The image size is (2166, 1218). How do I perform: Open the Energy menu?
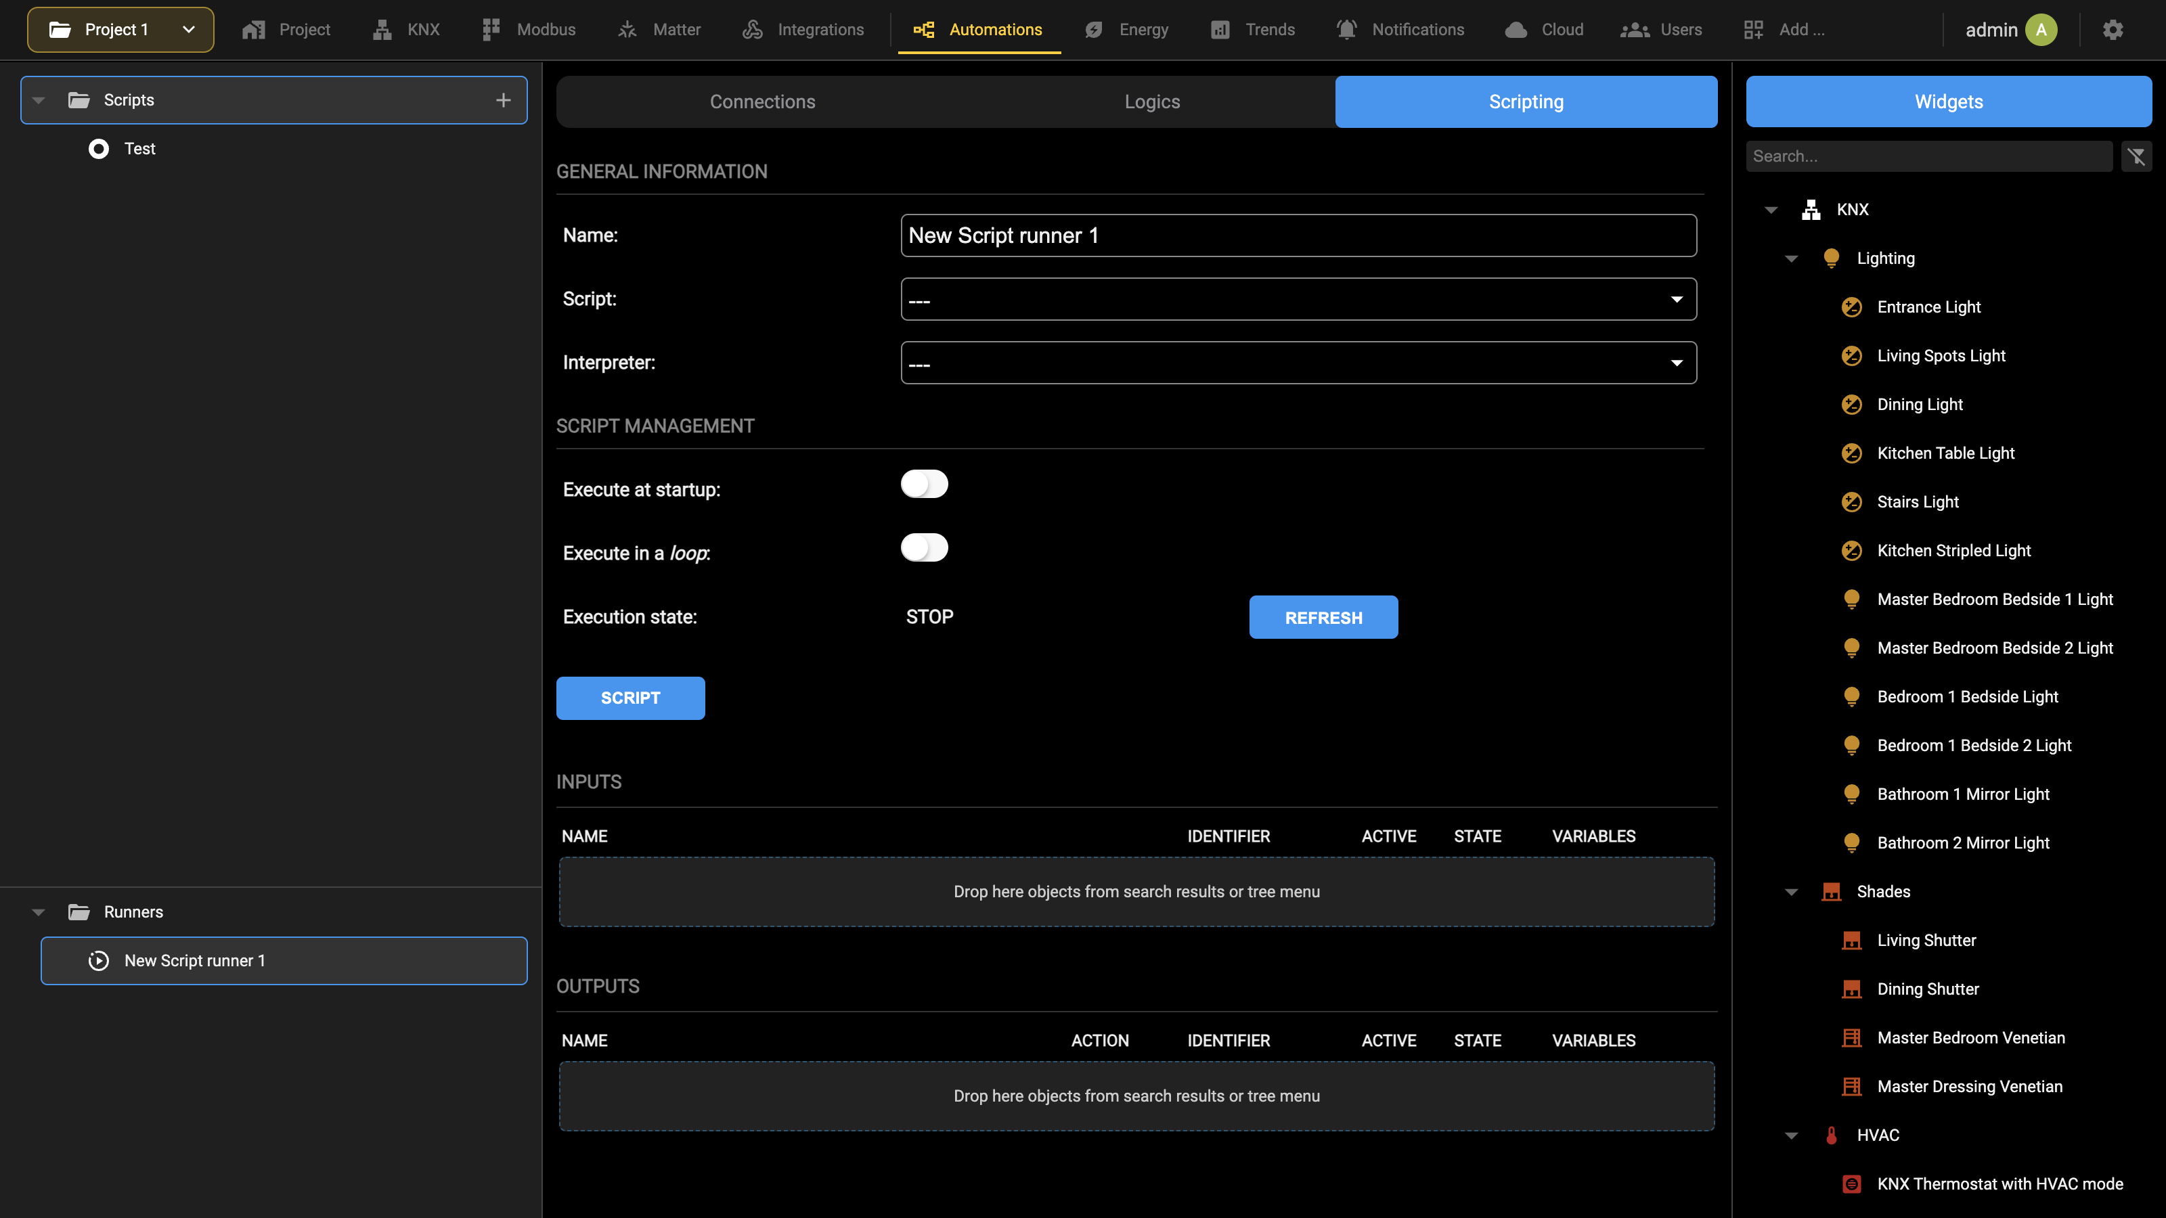1127,29
